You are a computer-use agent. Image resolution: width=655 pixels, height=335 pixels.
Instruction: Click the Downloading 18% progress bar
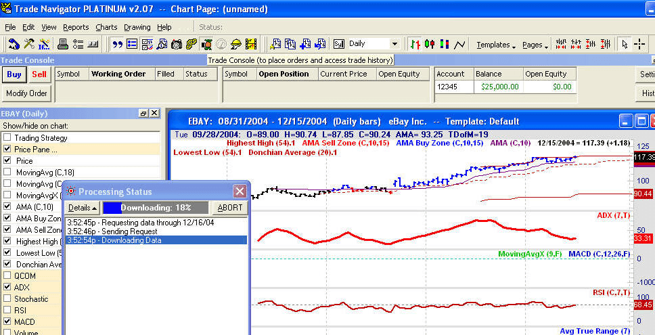coord(156,208)
